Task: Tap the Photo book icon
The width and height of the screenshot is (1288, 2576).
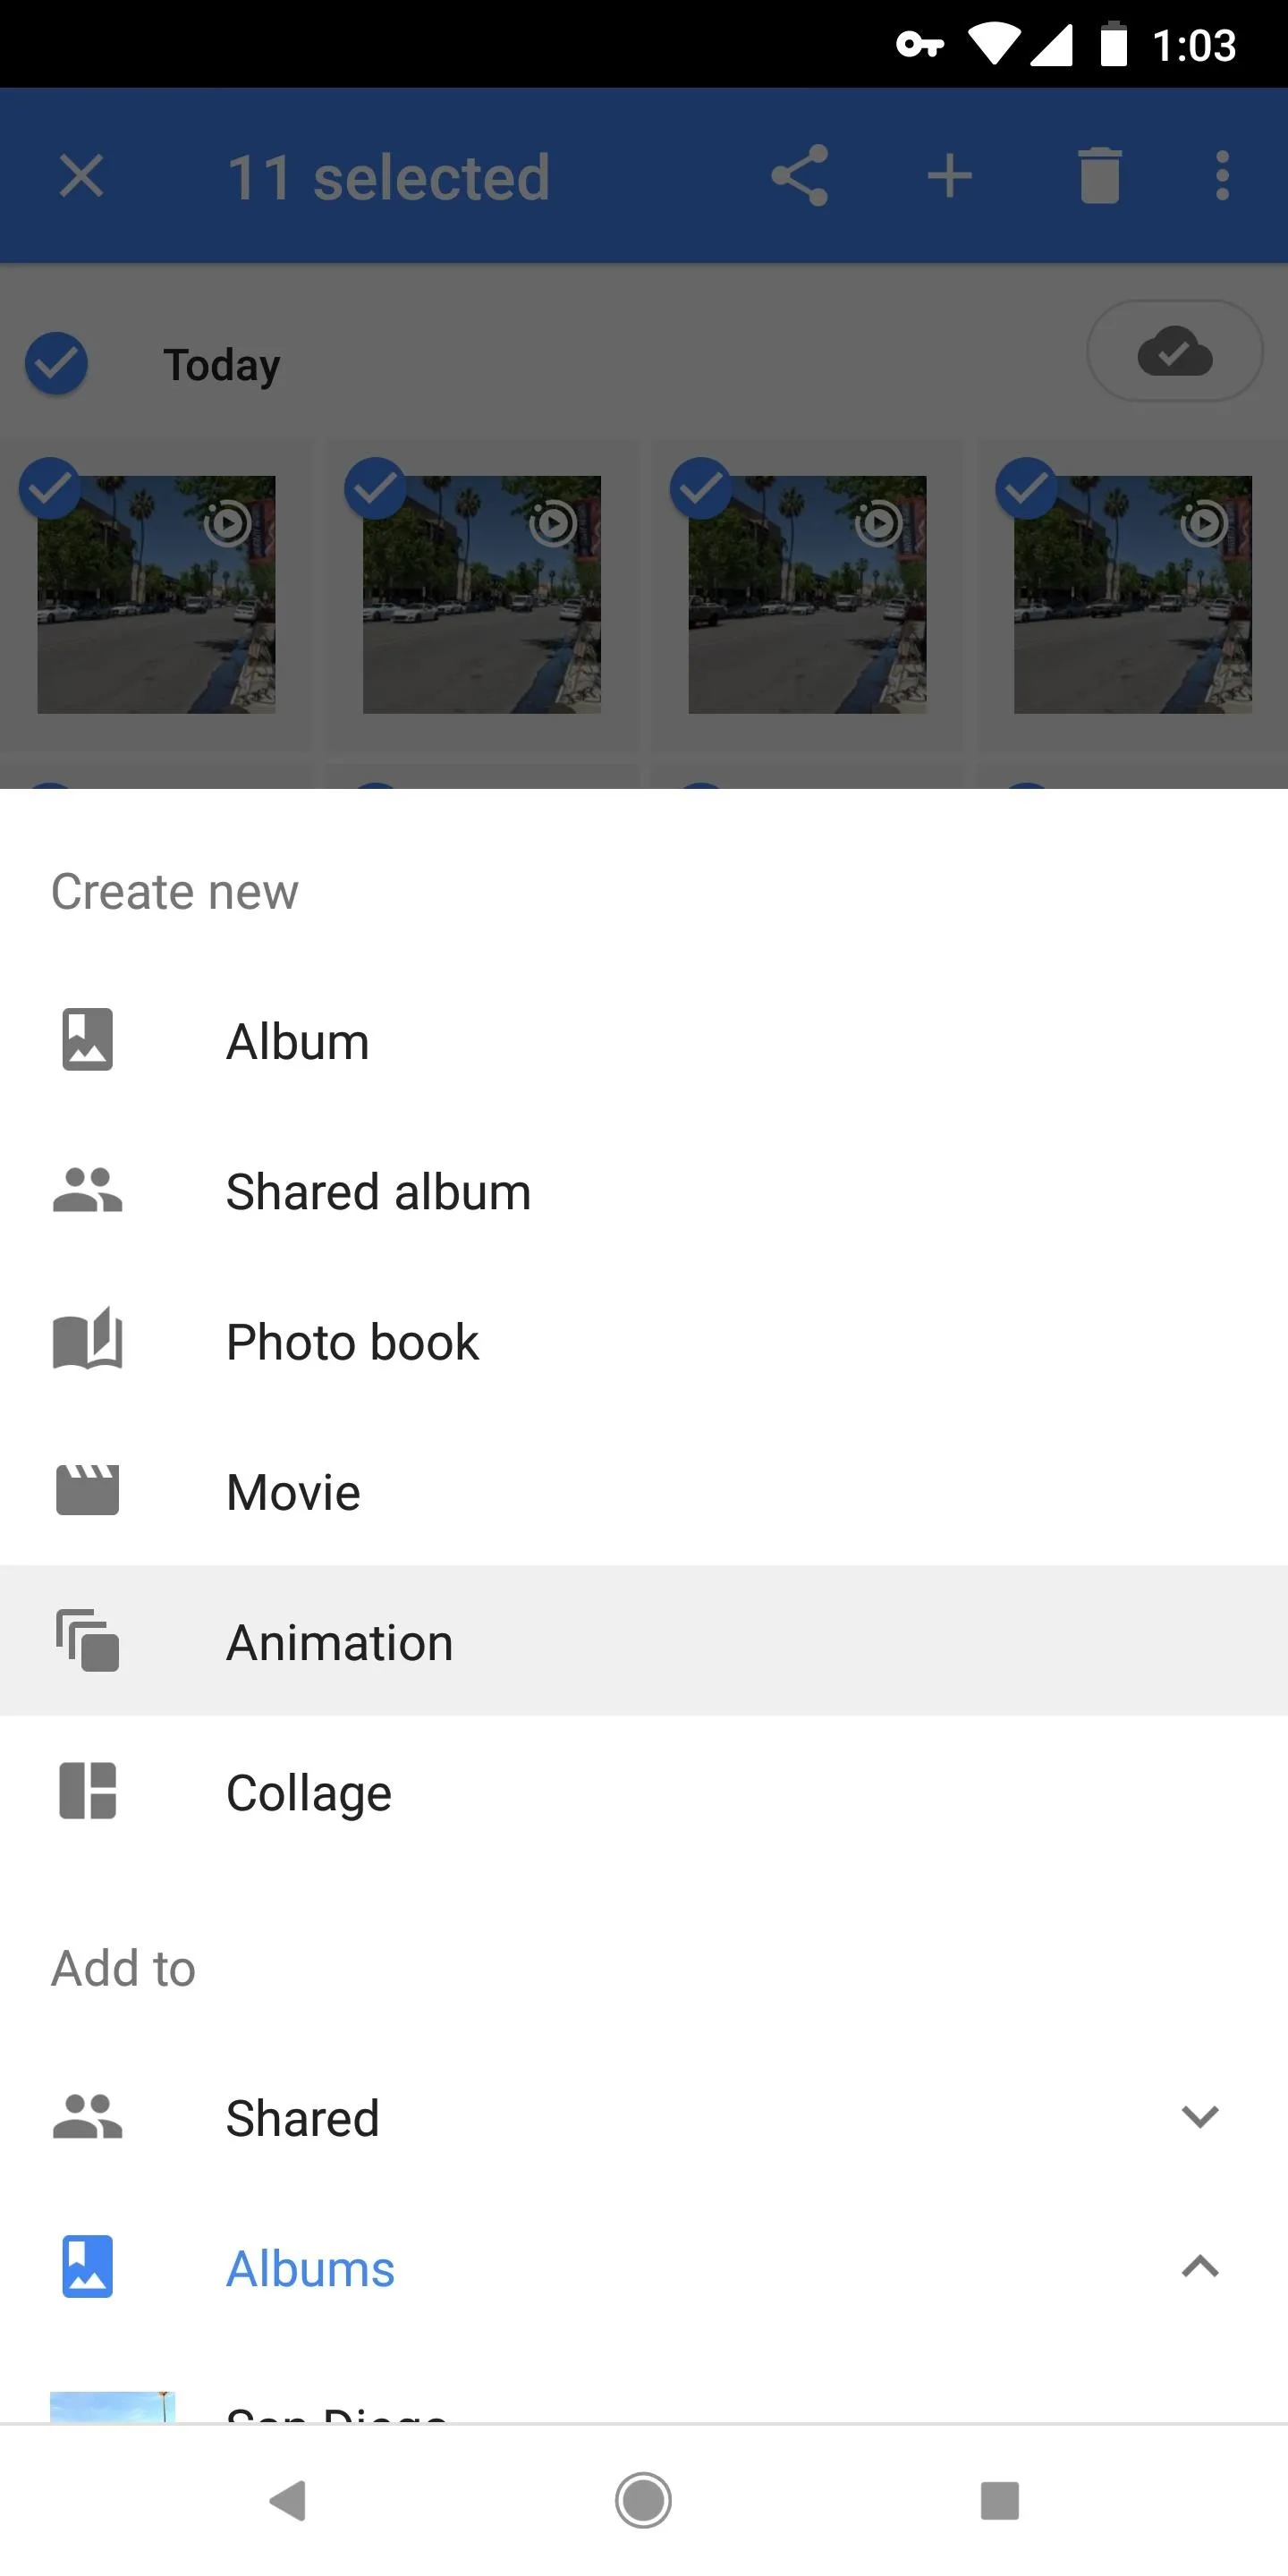Action: click(x=88, y=1338)
